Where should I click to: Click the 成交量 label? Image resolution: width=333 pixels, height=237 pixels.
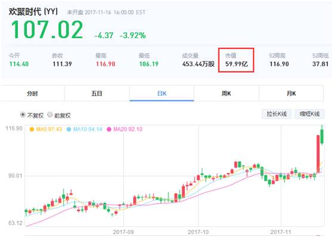point(190,56)
